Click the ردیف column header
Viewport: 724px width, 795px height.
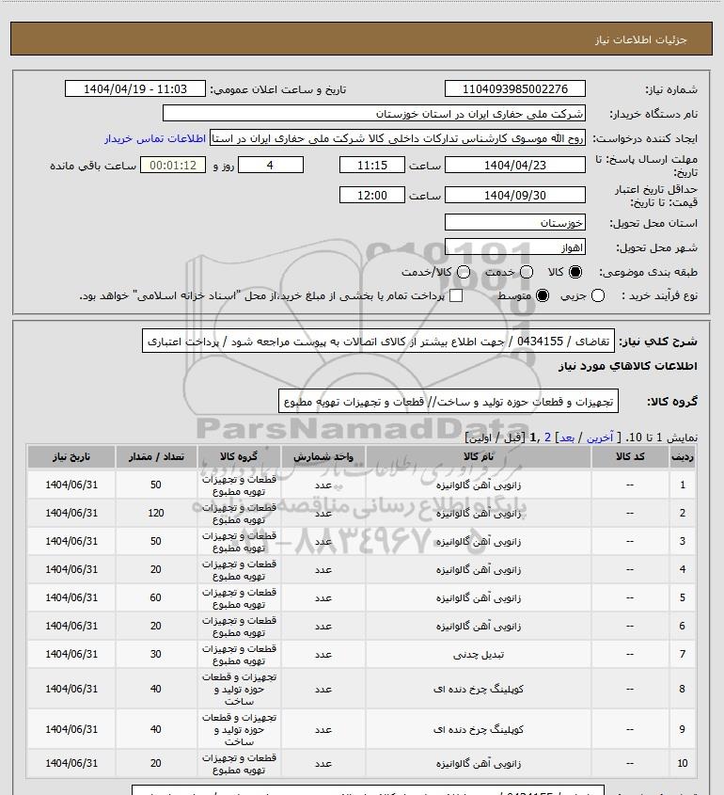coord(682,457)
